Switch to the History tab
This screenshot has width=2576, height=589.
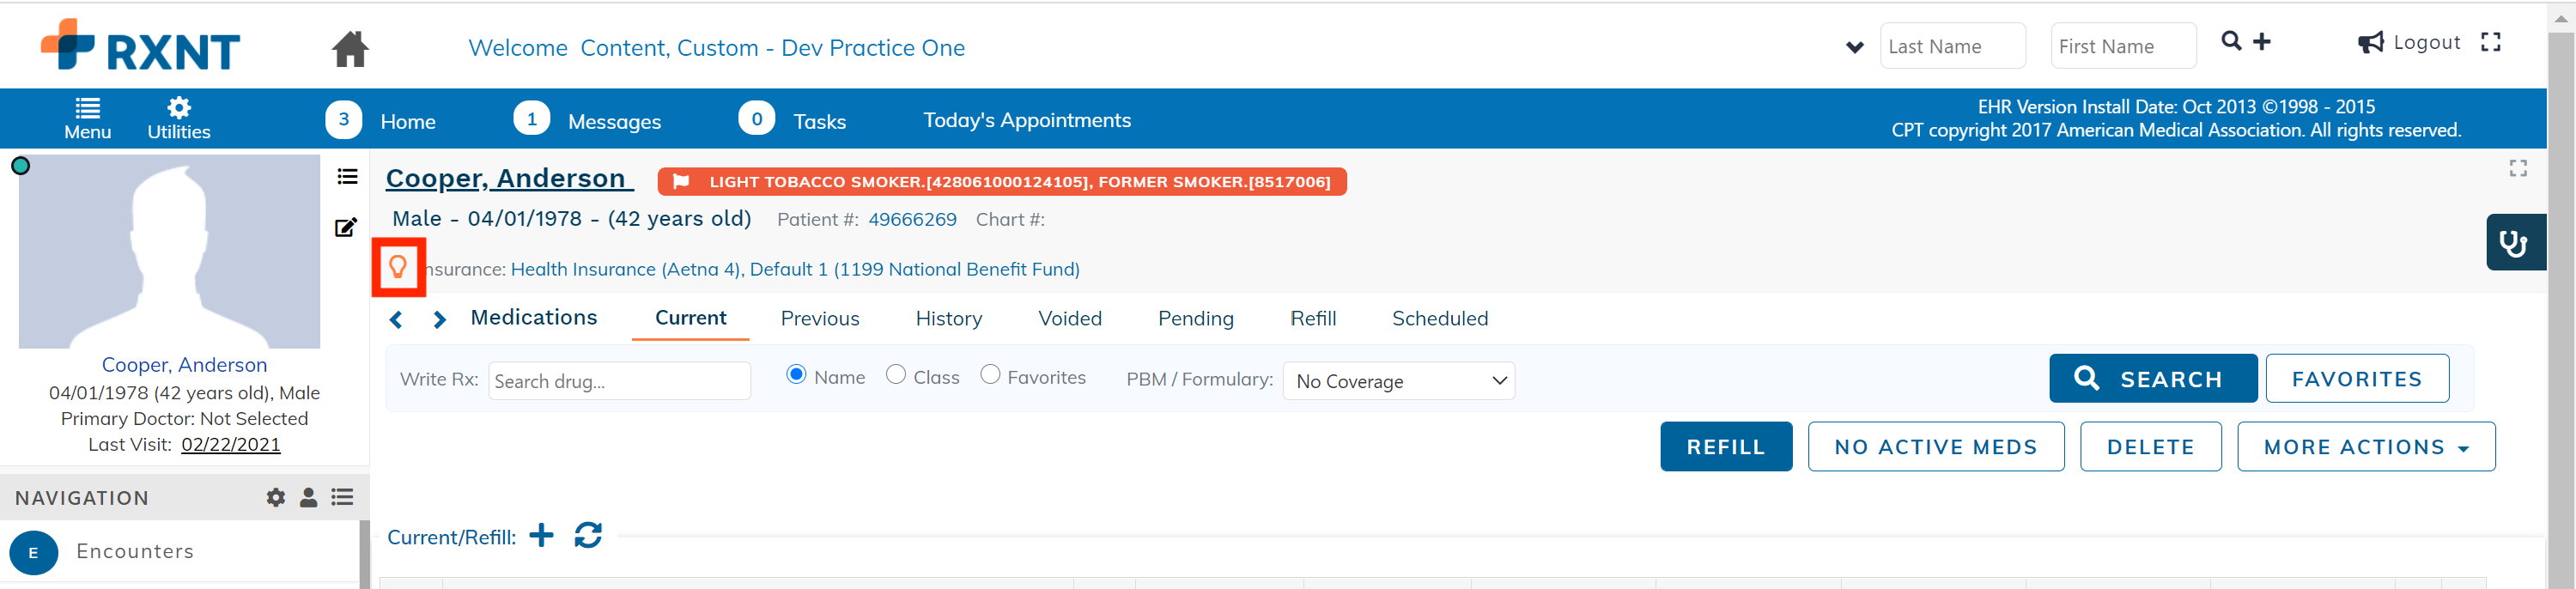948,318
